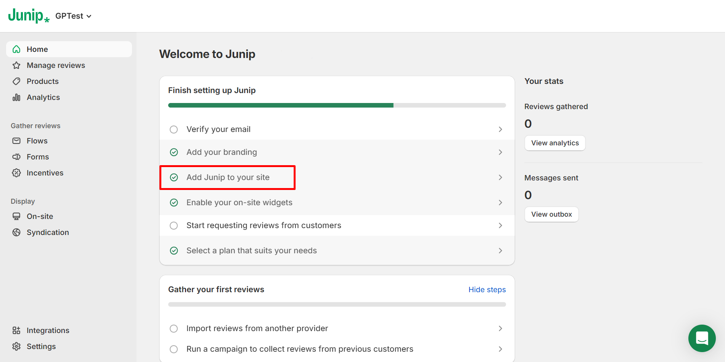Click the Hide steps link

click(x=487, y=290)
